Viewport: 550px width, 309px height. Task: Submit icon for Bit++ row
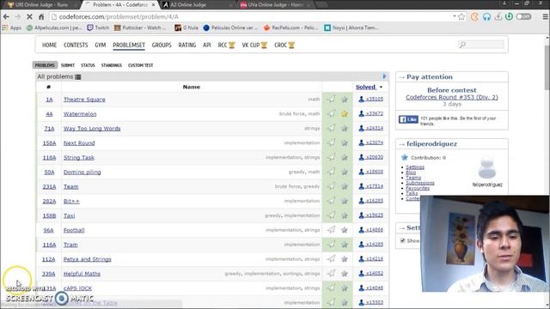click(x=331, y=201)
